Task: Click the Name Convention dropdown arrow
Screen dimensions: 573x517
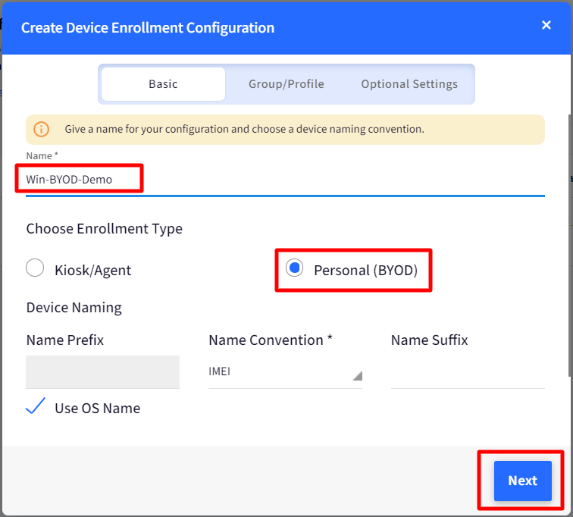Action: pyautogui.click(x=358, y=375)
